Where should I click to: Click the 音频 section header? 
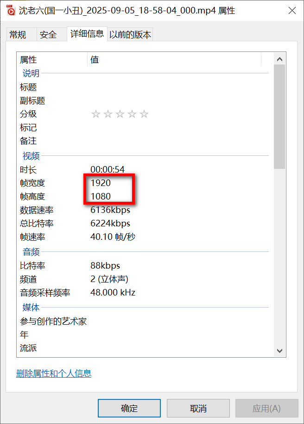coord(31,252)
